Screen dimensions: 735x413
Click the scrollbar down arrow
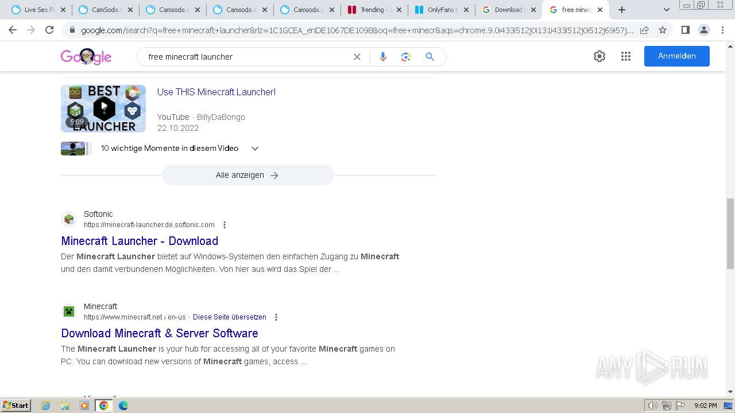click(x=730, y=392)
